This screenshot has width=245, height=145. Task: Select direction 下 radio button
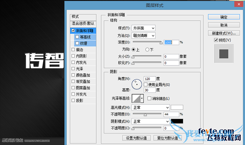(147, 50)
